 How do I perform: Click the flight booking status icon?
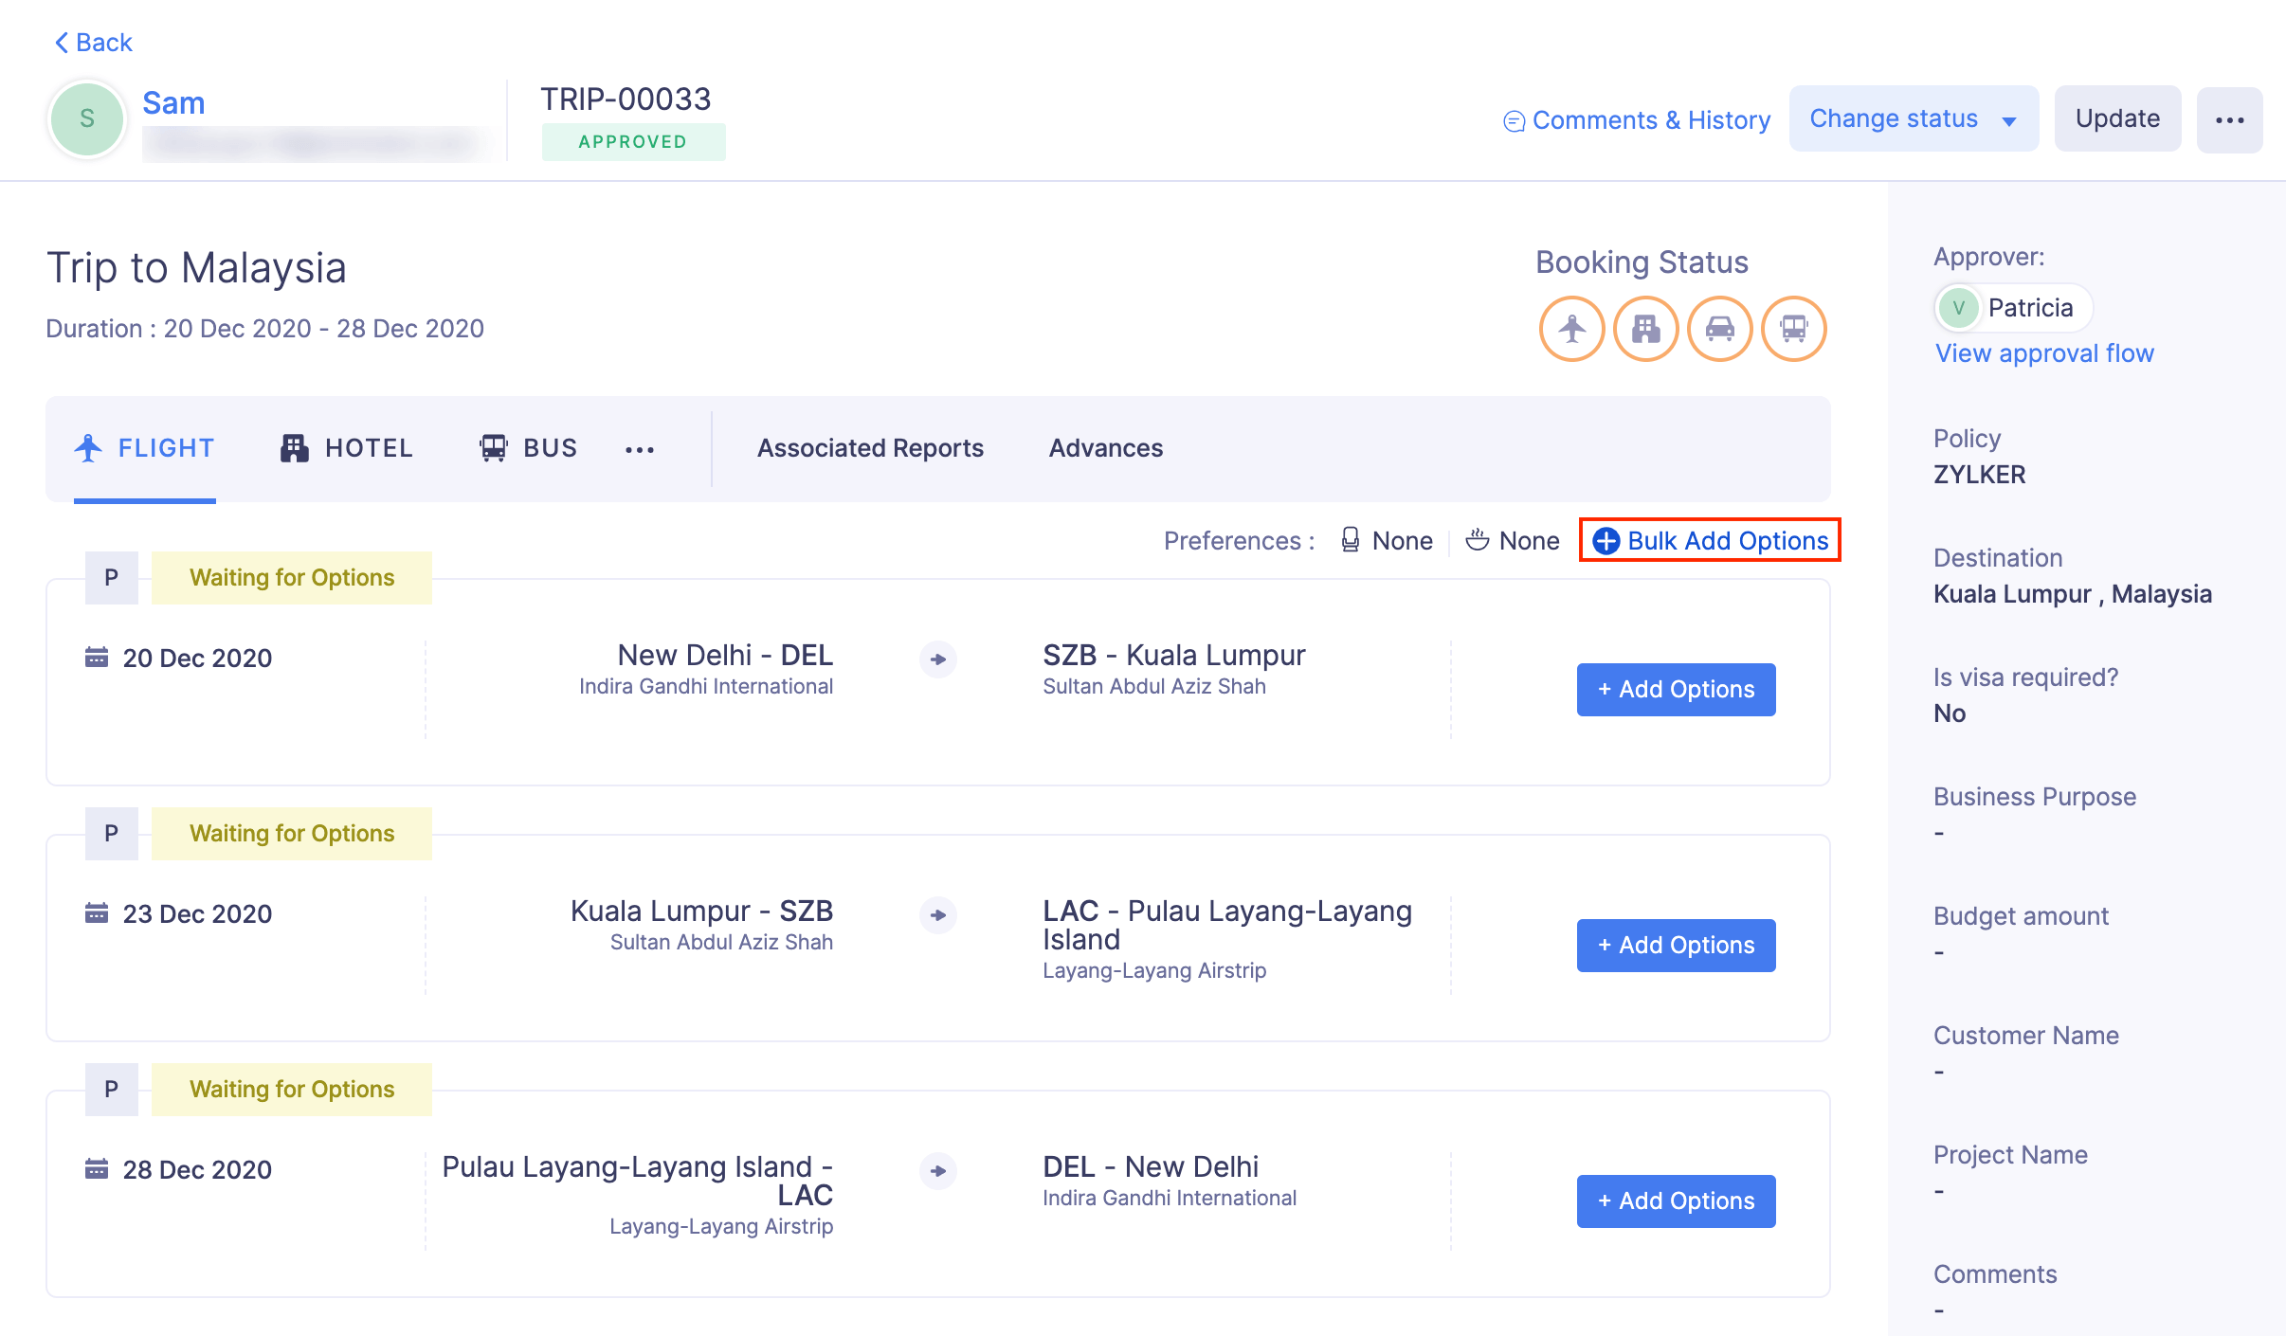click(x=1571, y=329)
